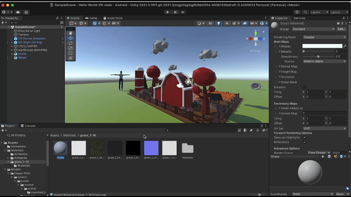The height and width of the screenshot is (197, 351).
Task: Toggle scene lighting lightbulb icon
Action: [218, 23]
